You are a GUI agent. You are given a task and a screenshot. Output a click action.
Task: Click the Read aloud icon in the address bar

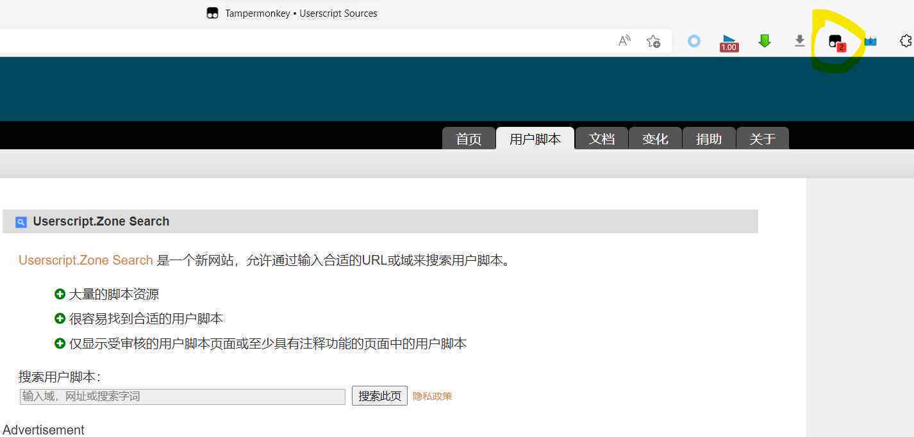click(624, 41)
